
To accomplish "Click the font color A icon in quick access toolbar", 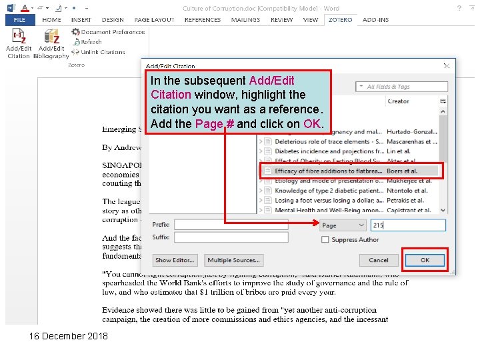I will click(25, 8).
